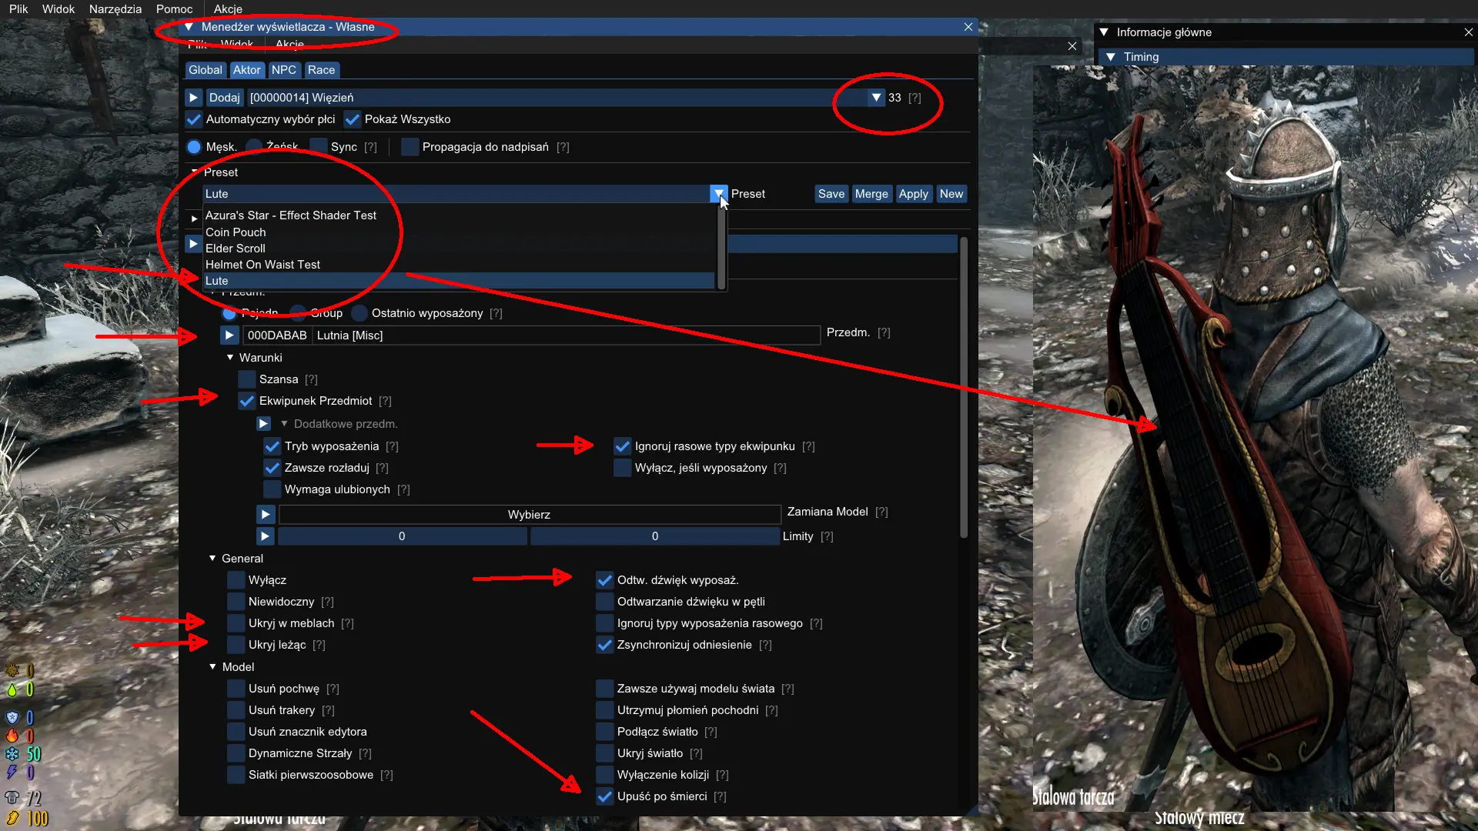Switch to the NPC tab
The width and height of the screenshot is (1478, 831).
[283, 70]
